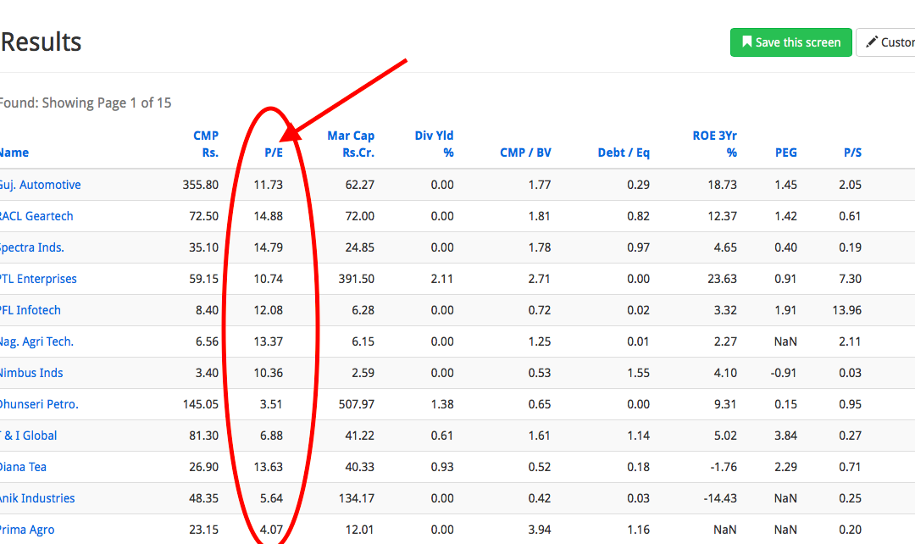
Task: Sort by the Mar Cap Rs.Cr. header
Action: [x=351, y=144]
